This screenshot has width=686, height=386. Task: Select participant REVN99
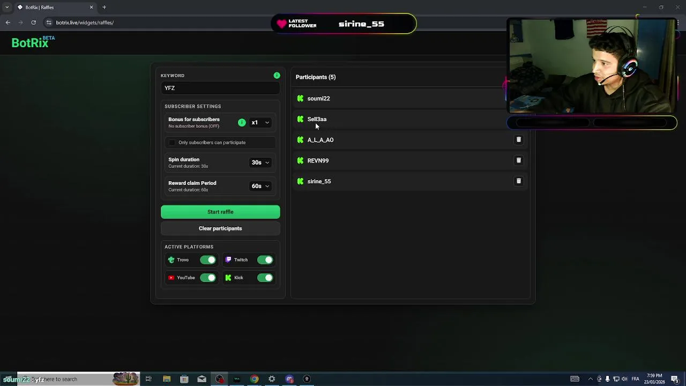(410, 160)
